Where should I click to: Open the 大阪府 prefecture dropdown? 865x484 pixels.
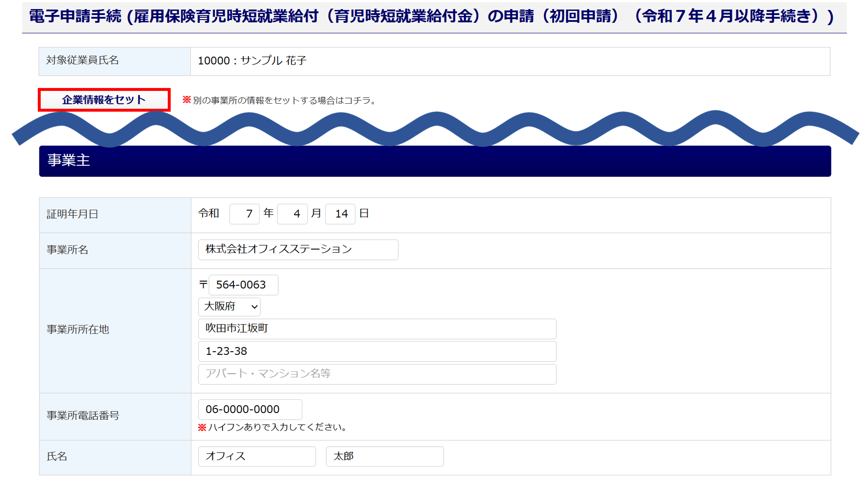[229, 307]
